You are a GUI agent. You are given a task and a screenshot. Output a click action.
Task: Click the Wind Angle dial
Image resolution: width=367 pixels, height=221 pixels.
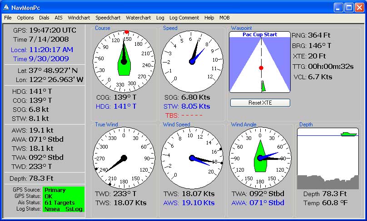(260, 158)
